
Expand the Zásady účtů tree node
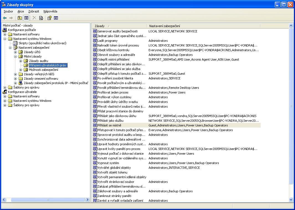(x=16, y=52)
